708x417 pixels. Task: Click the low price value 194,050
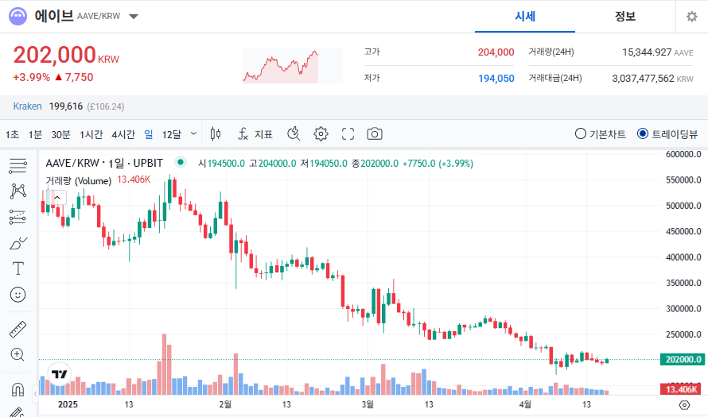point(496,79)
